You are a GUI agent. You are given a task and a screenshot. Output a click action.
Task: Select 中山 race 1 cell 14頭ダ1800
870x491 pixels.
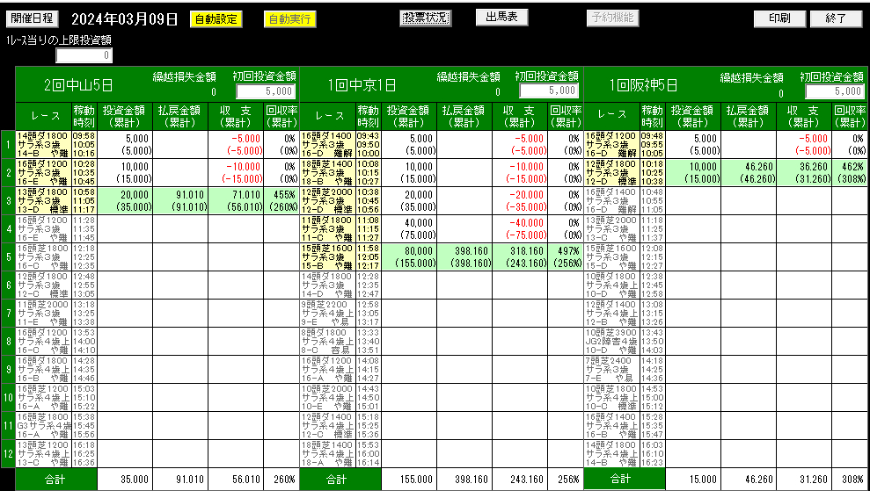pos(43,145)
